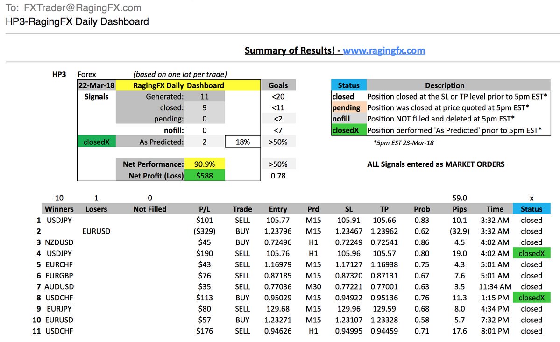Click the Prob column header
Screen dimensions: 560x342
(422, 209)
